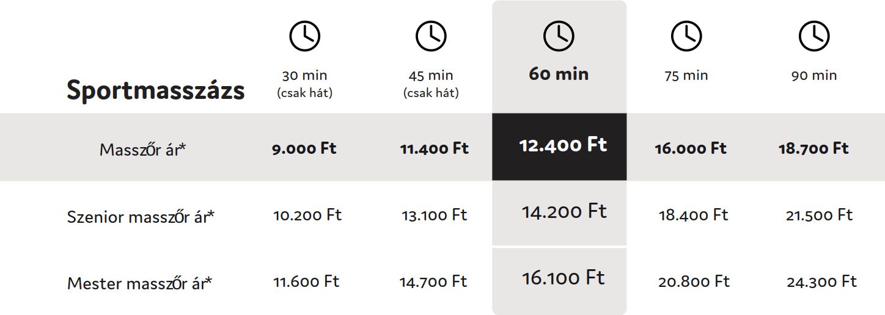885x315 pixels.
Task: Click the clock icon above 60 min
Action: pyautogui.click(x=559, y=36)
